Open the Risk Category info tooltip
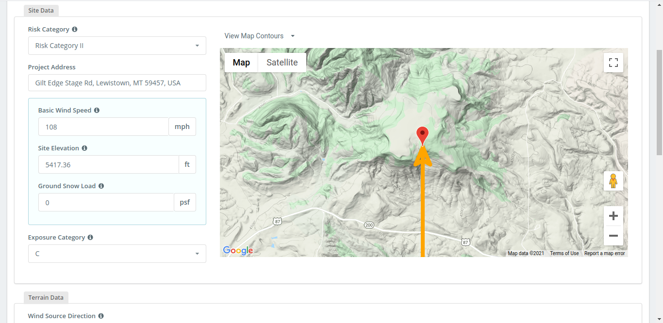Viewport: 663px width, 323px height. point(74,29)
